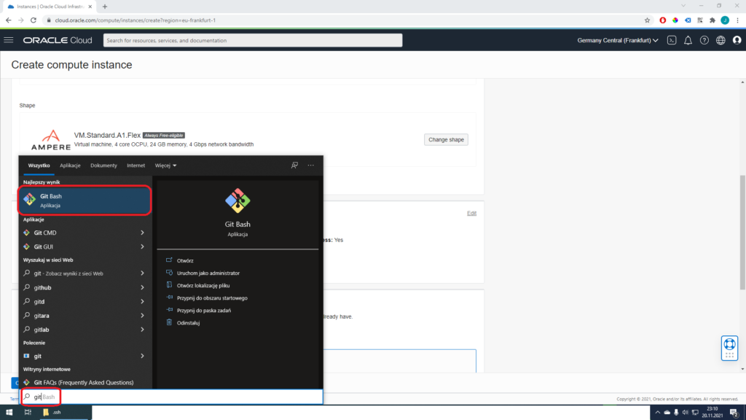
Task: Click the Change shape button
Action: coord(446,139)
